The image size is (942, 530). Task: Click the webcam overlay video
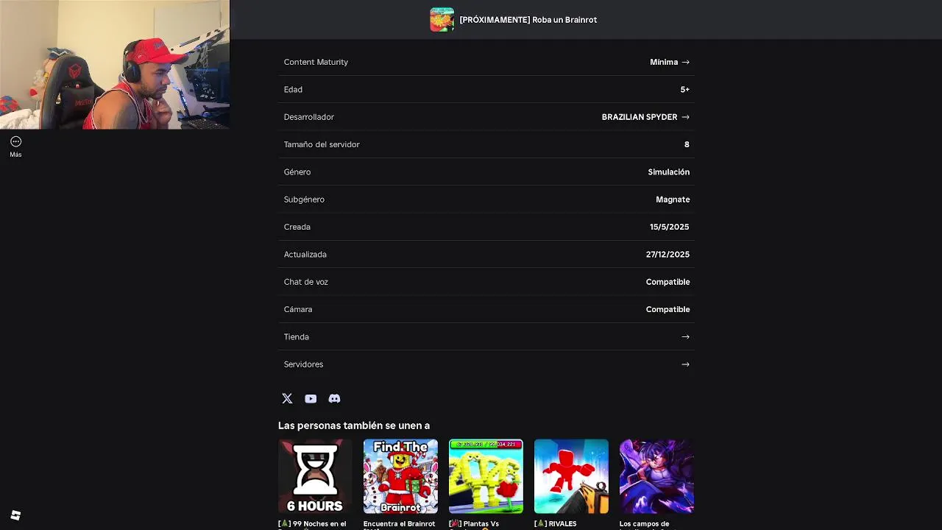[x=115, y=65]
